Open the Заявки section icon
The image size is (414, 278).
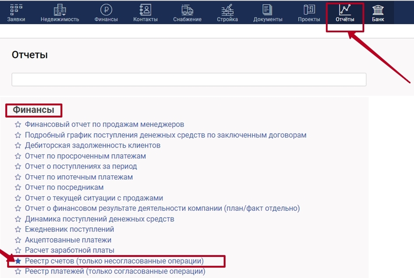[16, 10]
